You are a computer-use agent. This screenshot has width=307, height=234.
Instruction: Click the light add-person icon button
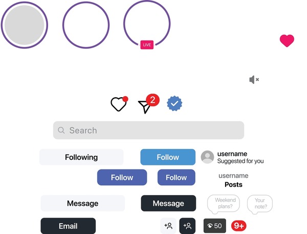click(x=168, y=226)
